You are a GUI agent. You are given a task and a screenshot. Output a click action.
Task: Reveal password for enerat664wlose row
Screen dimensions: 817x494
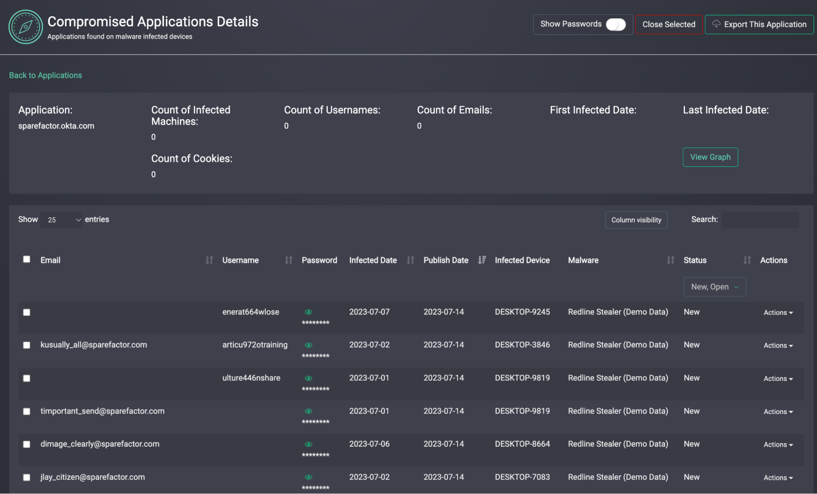coord(309,312)
